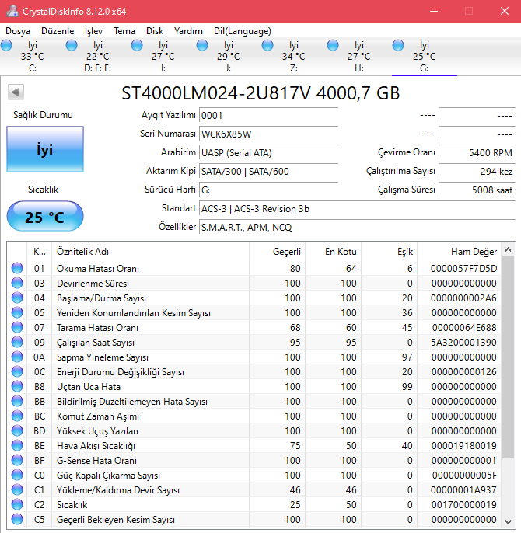Click the En Kötü column header
The width and height of the screenshot is (521, 533).
pyautogui.click(x=333, y=252)
